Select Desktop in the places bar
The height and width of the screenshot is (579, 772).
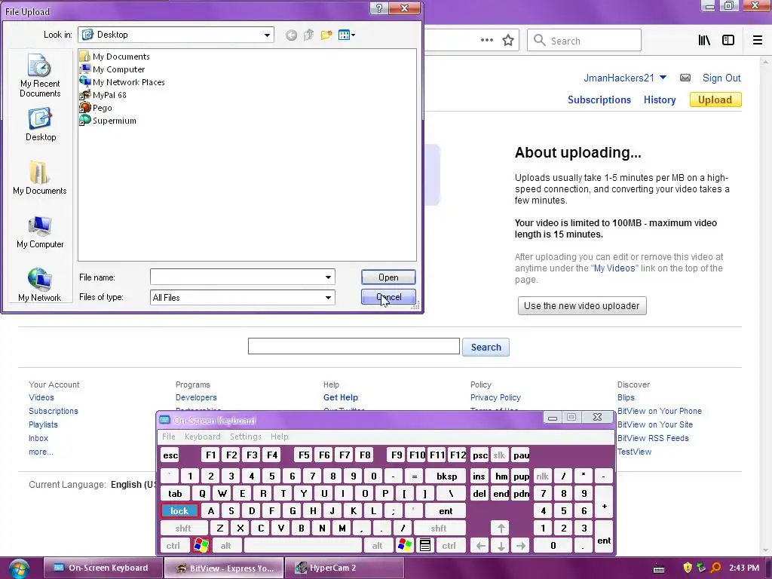tap(41, 125)
